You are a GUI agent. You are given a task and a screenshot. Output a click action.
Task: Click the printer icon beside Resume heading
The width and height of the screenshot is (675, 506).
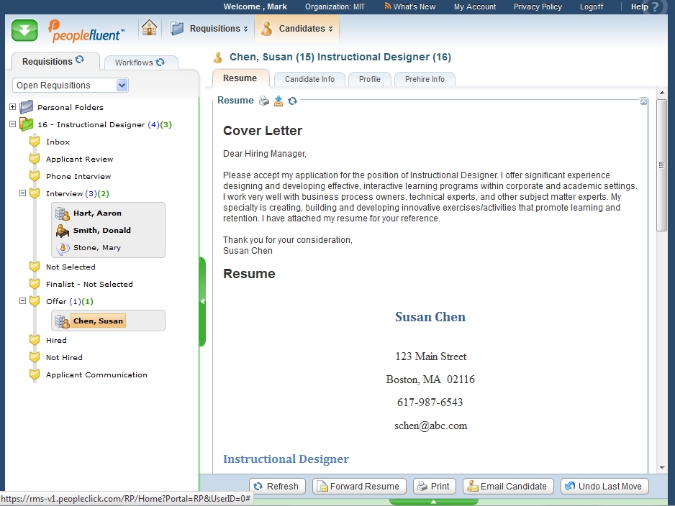click(264, 101)
